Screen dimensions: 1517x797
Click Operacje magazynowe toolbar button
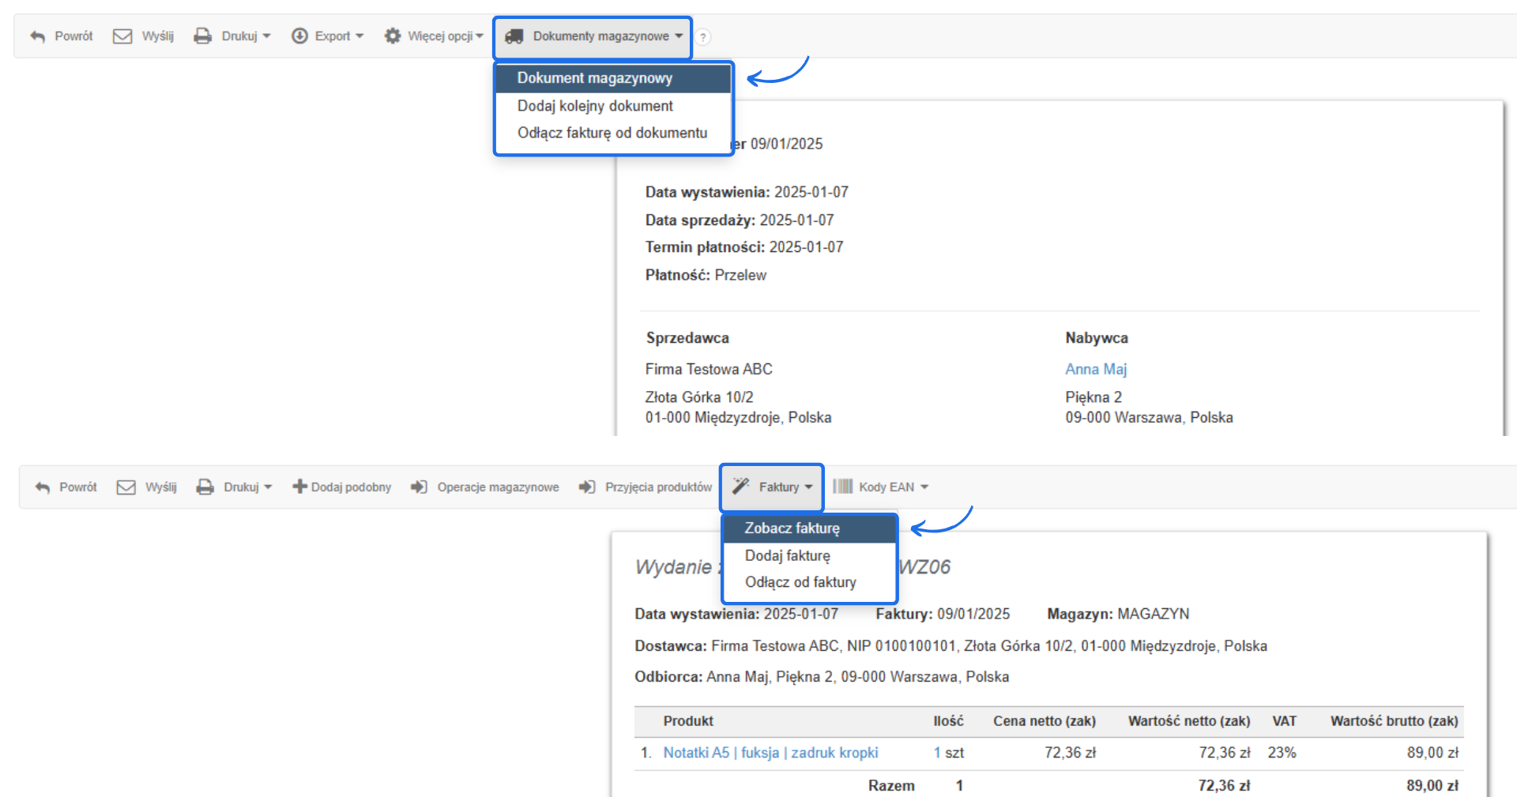[x=485, y=487]
